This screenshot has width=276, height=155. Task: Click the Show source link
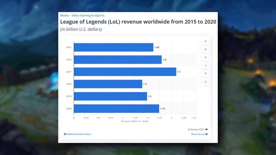tap(198, 134)
